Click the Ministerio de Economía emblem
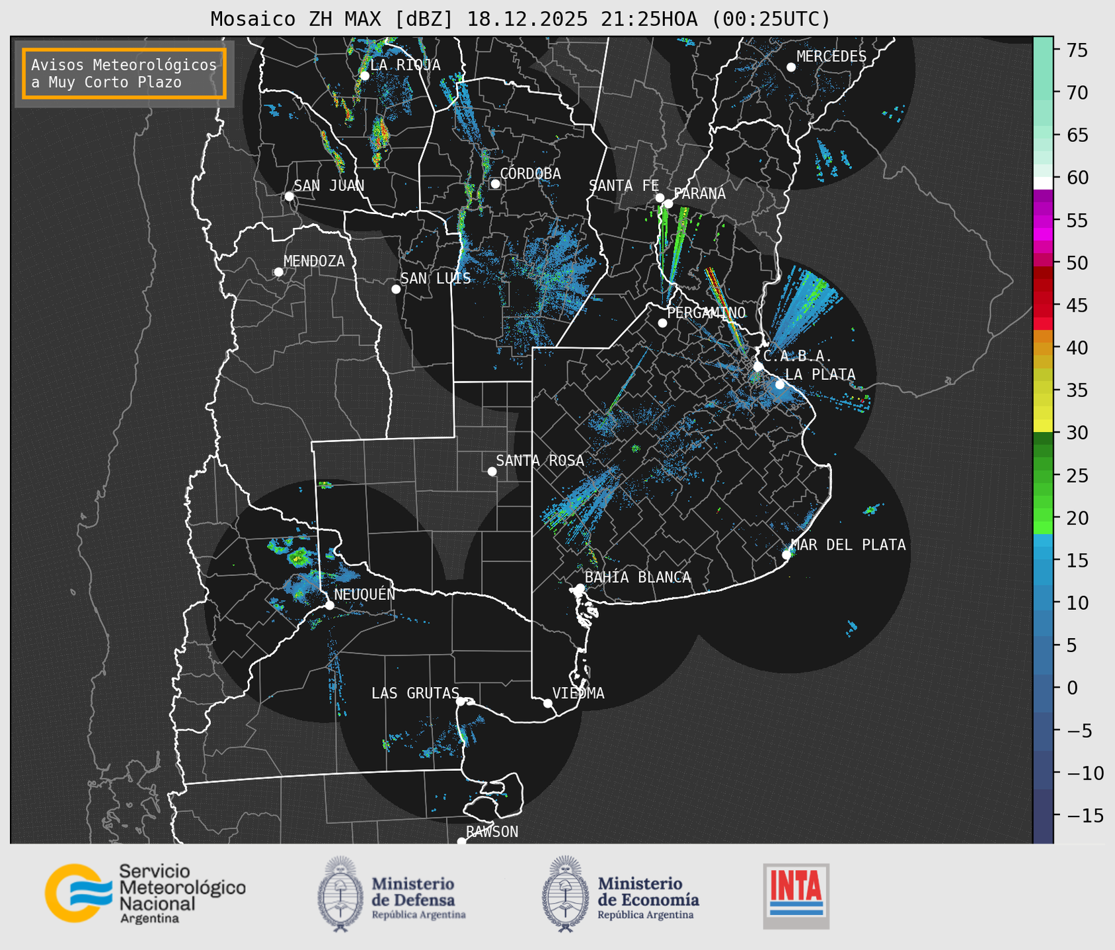The height and width of the screenshot is (950, 1115). point(564,894)
